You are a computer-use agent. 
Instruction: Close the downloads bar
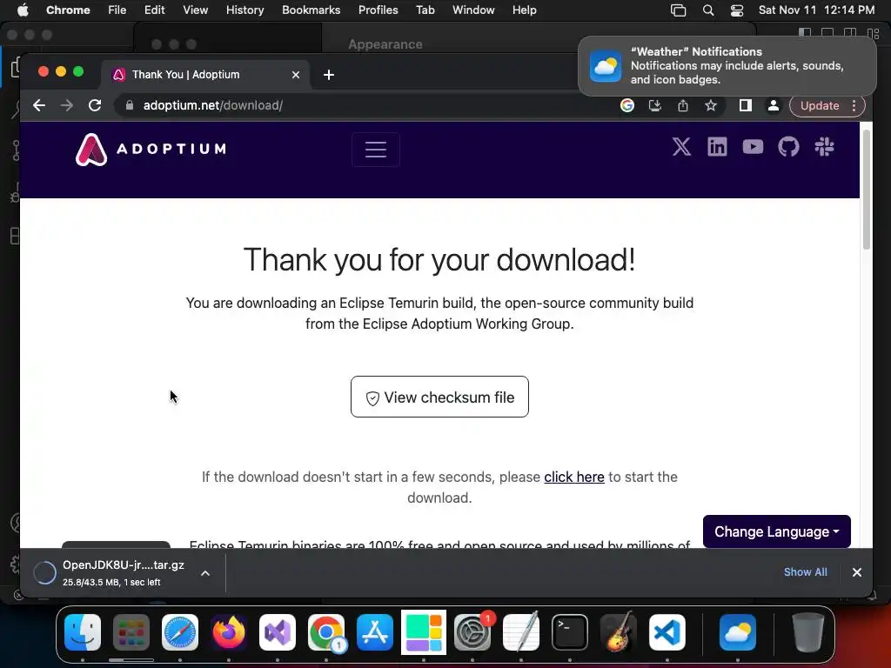coord(857,572)
